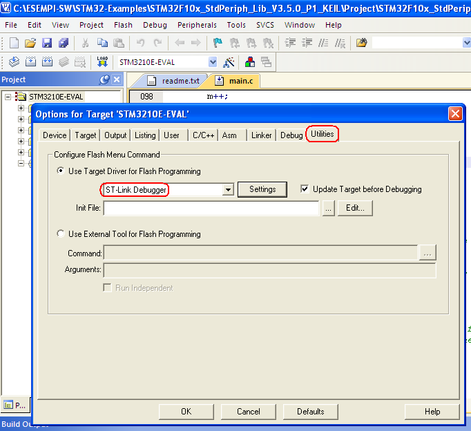
Task: Click the Redo arrow icon
Action: 157,43
